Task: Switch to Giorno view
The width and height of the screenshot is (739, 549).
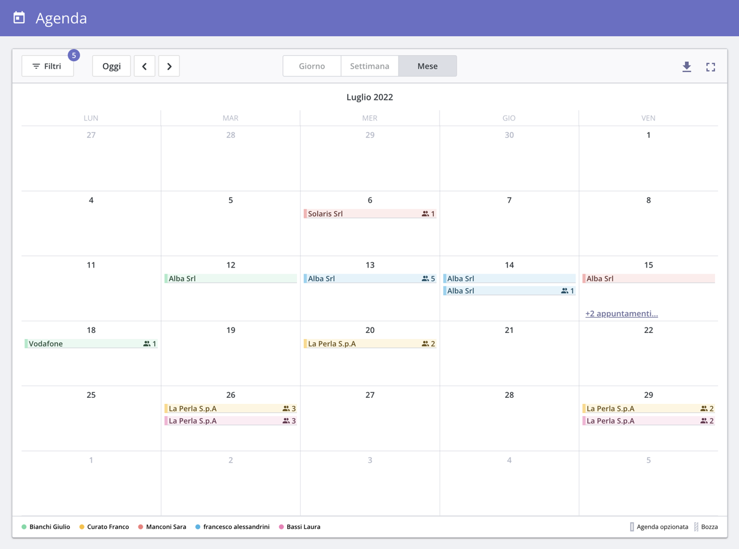Action: point(312,66)
